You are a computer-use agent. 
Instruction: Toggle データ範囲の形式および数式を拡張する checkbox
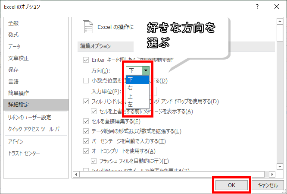86,131
